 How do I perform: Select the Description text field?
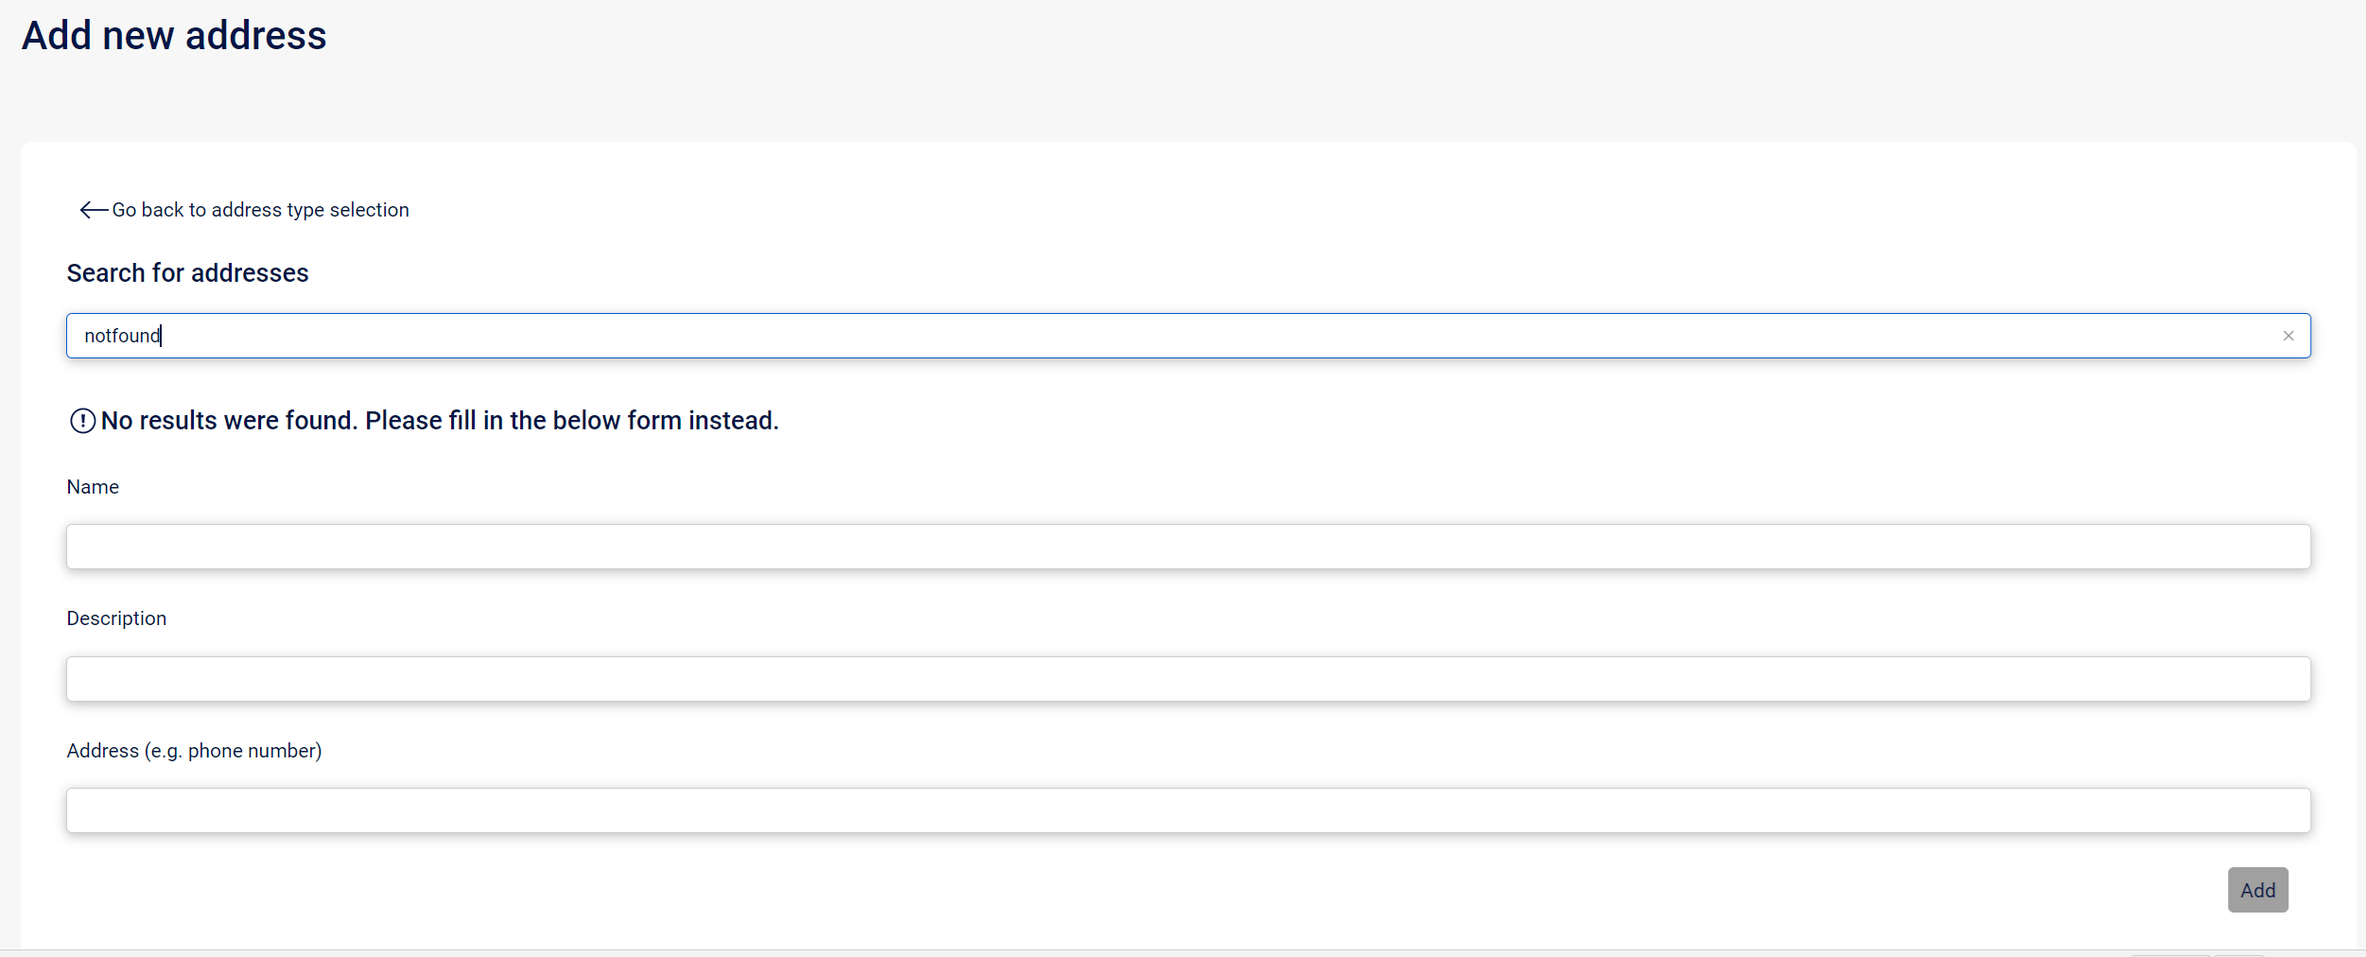click(x=1188, y=679)
